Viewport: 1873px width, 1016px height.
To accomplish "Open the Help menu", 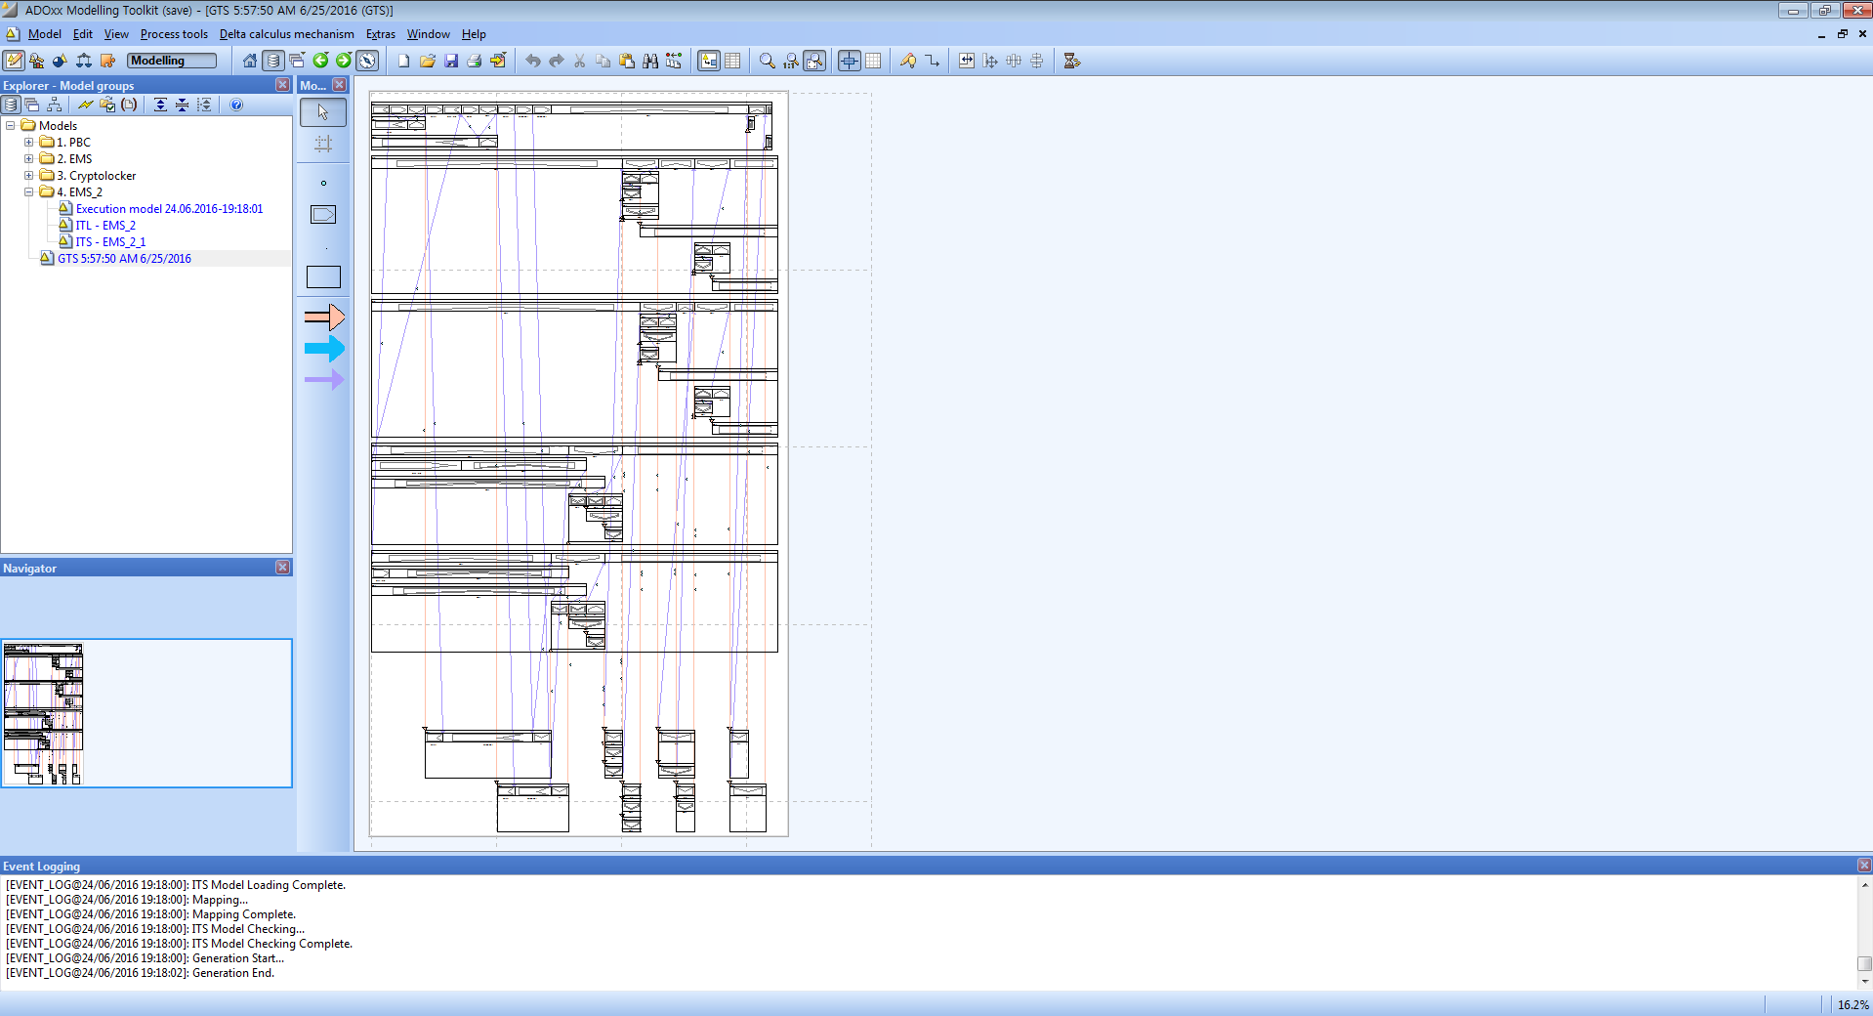I will (x=474, y=34).
